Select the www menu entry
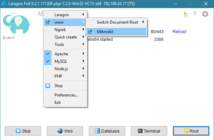The height and width of the screenshot is (140, 214). click(65, 22)
